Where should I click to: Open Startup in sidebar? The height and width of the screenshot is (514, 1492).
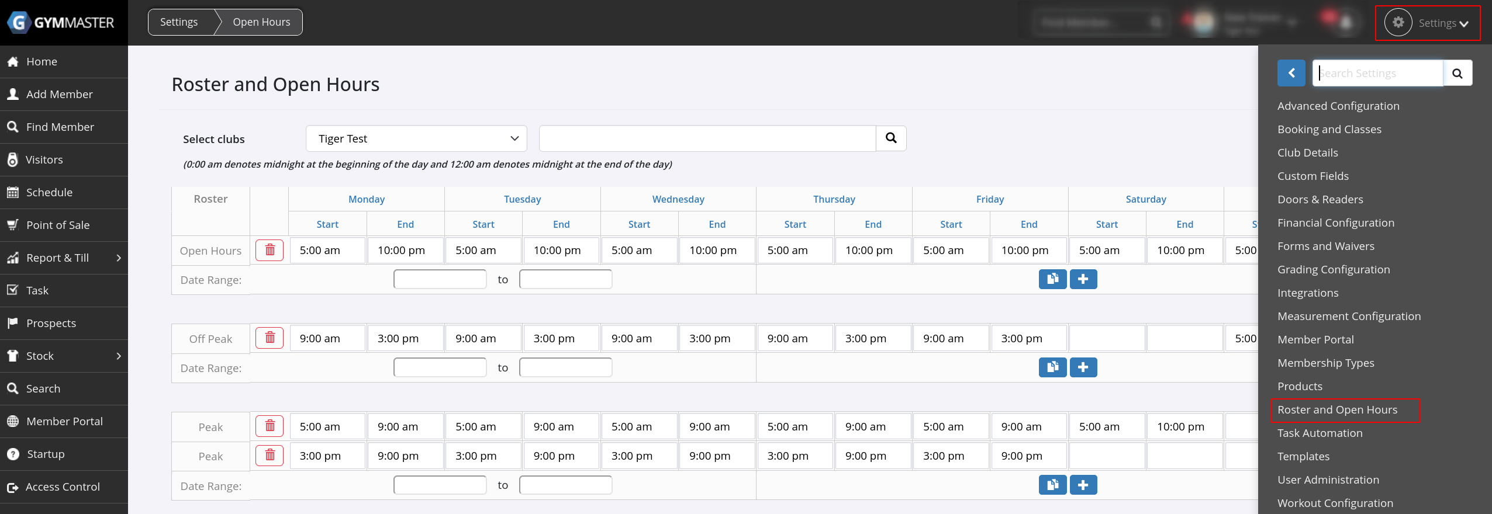pos(64,454)
